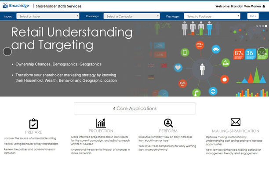This screenshot has height=171, width=269.
Task: Open the PROJECTION application heading
Action: (101, 131)
